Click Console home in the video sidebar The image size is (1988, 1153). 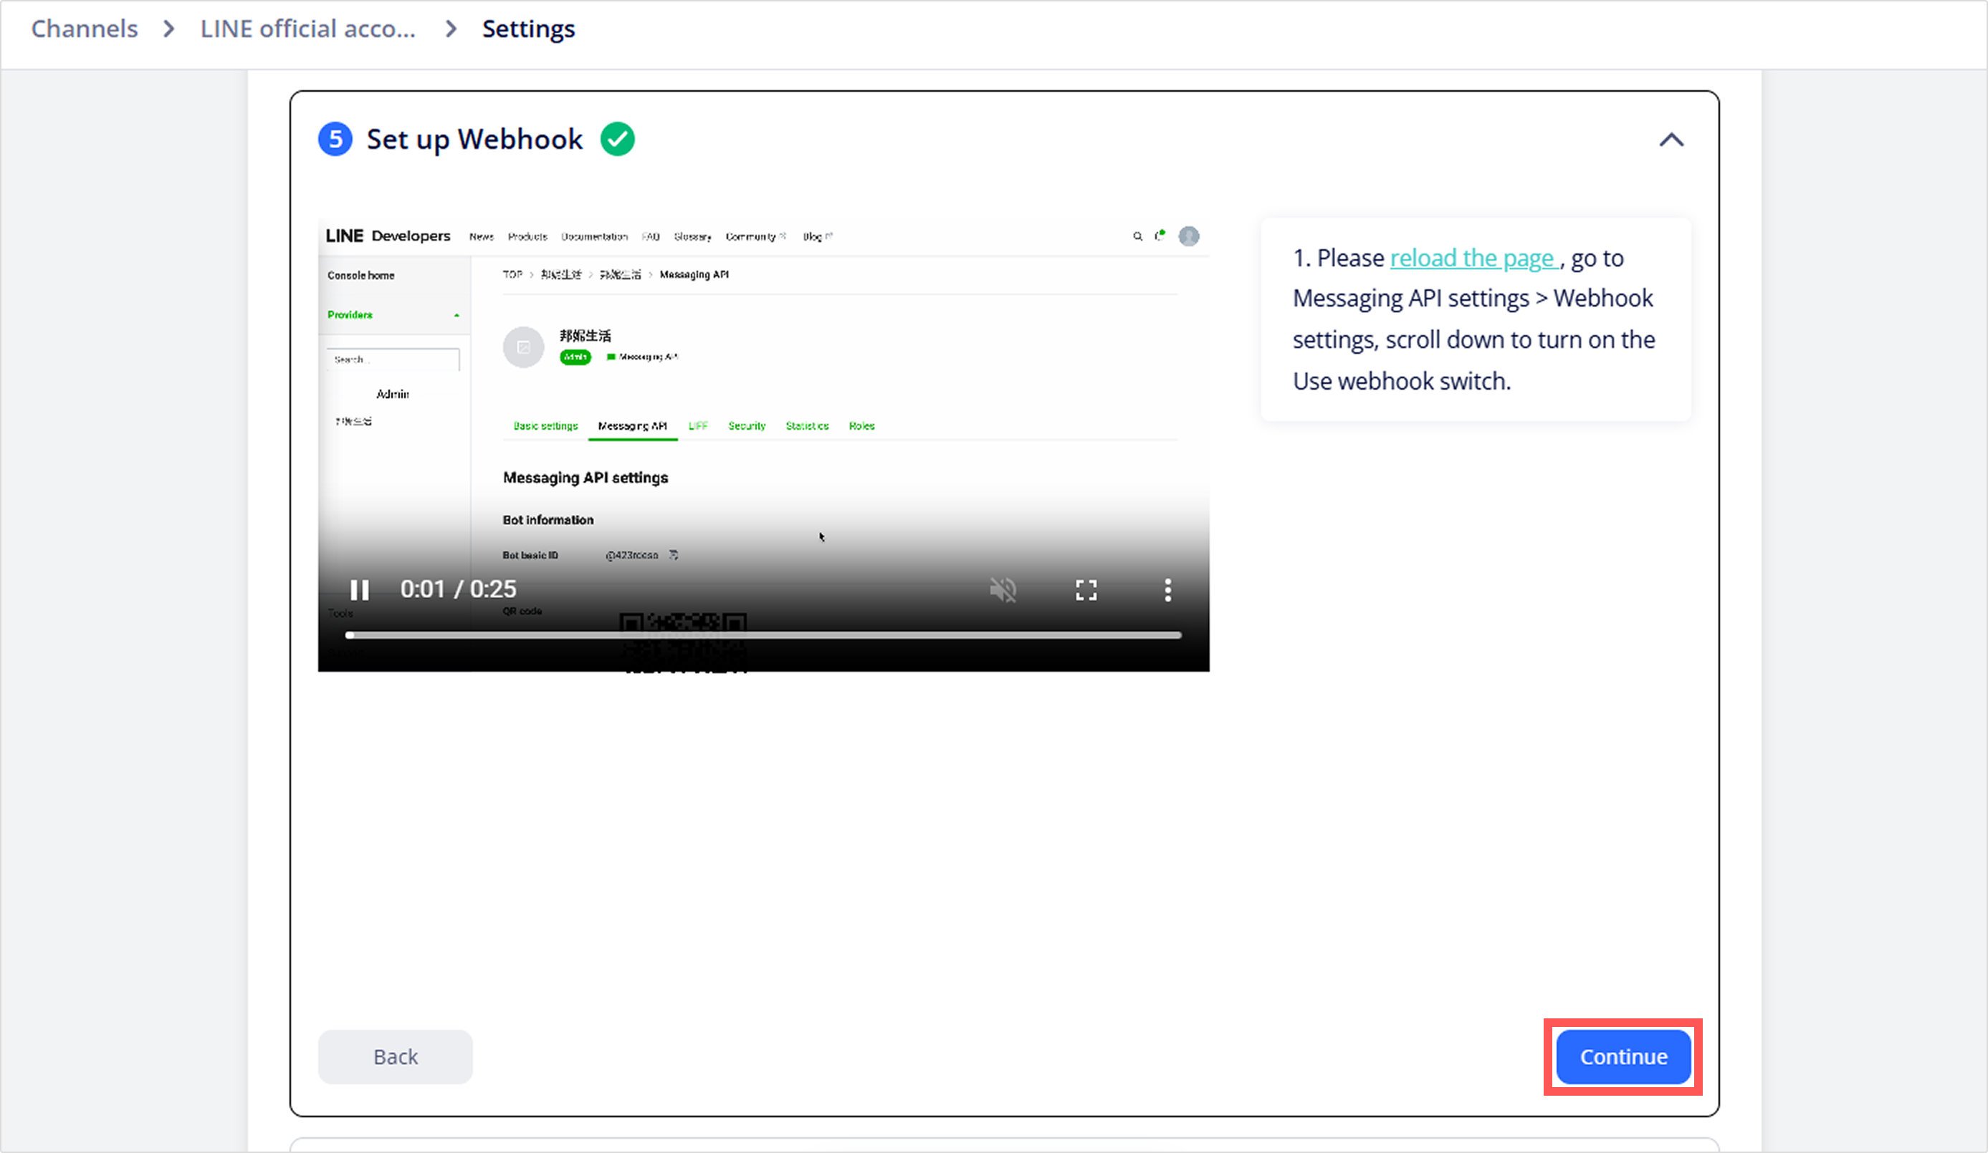click(x=360, y=275)
